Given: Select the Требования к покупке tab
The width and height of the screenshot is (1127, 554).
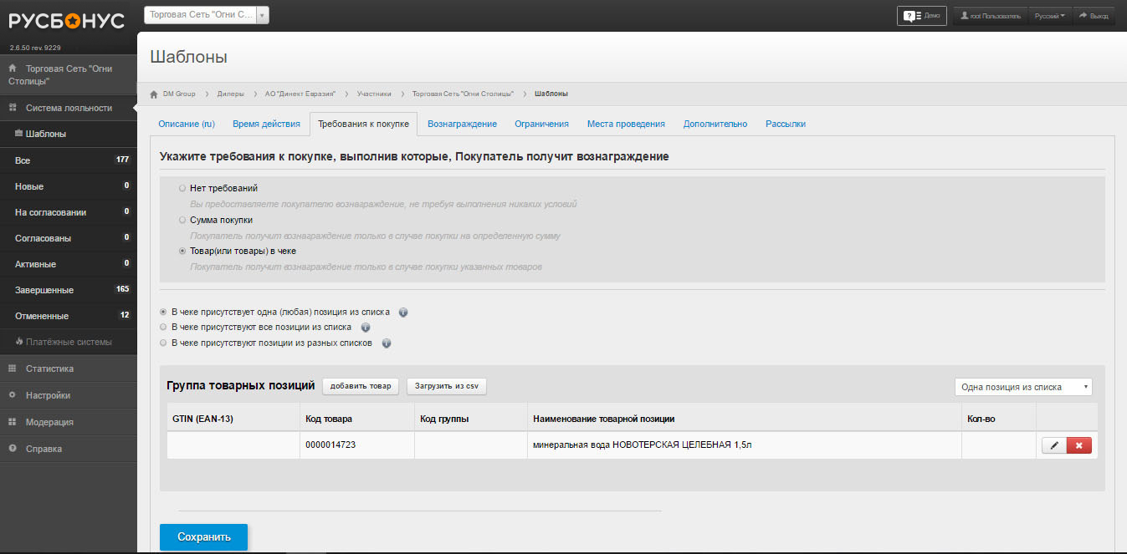Looking at the screenshot, I should point(363,124).
